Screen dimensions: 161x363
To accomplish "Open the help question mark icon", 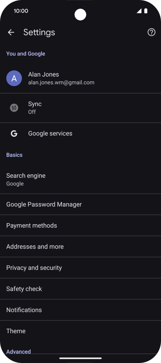I will [152, 32].
